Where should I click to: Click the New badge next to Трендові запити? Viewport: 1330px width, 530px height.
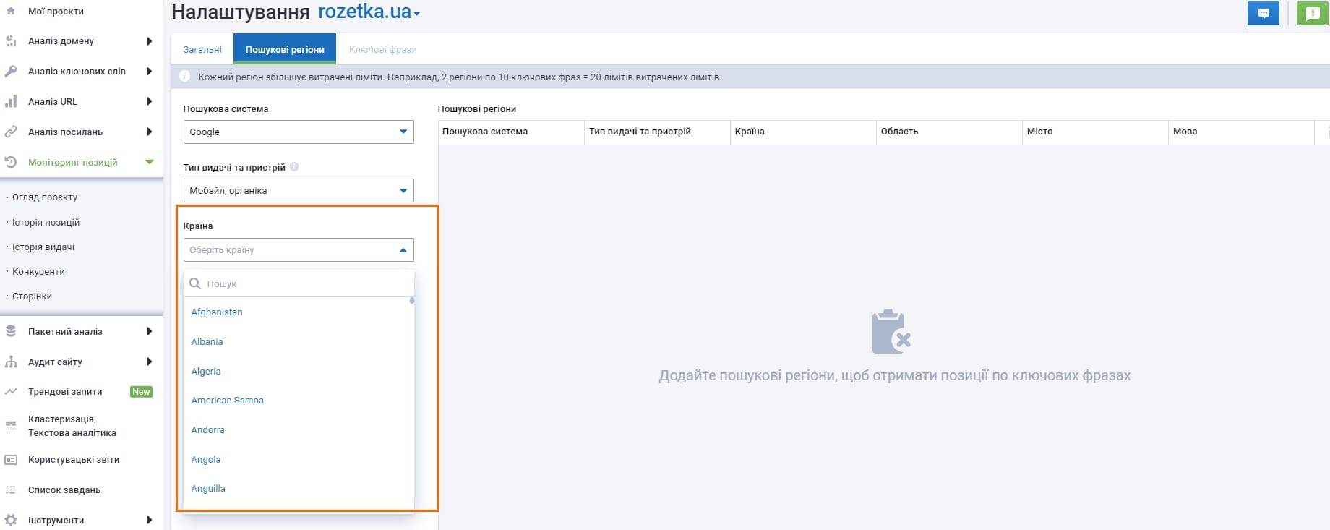pos(141,392)
